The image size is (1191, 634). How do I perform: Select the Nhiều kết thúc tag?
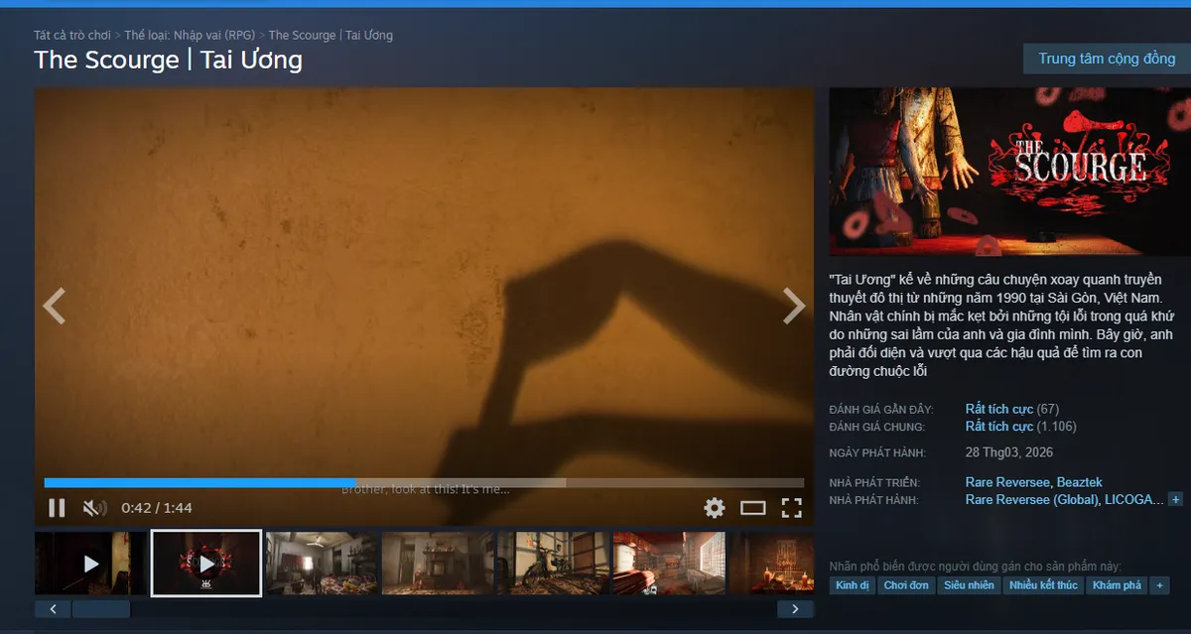tap(1043, 585)
